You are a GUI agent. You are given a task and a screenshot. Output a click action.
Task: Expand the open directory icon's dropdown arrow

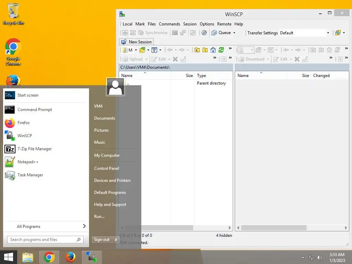(x=148, y=50)
